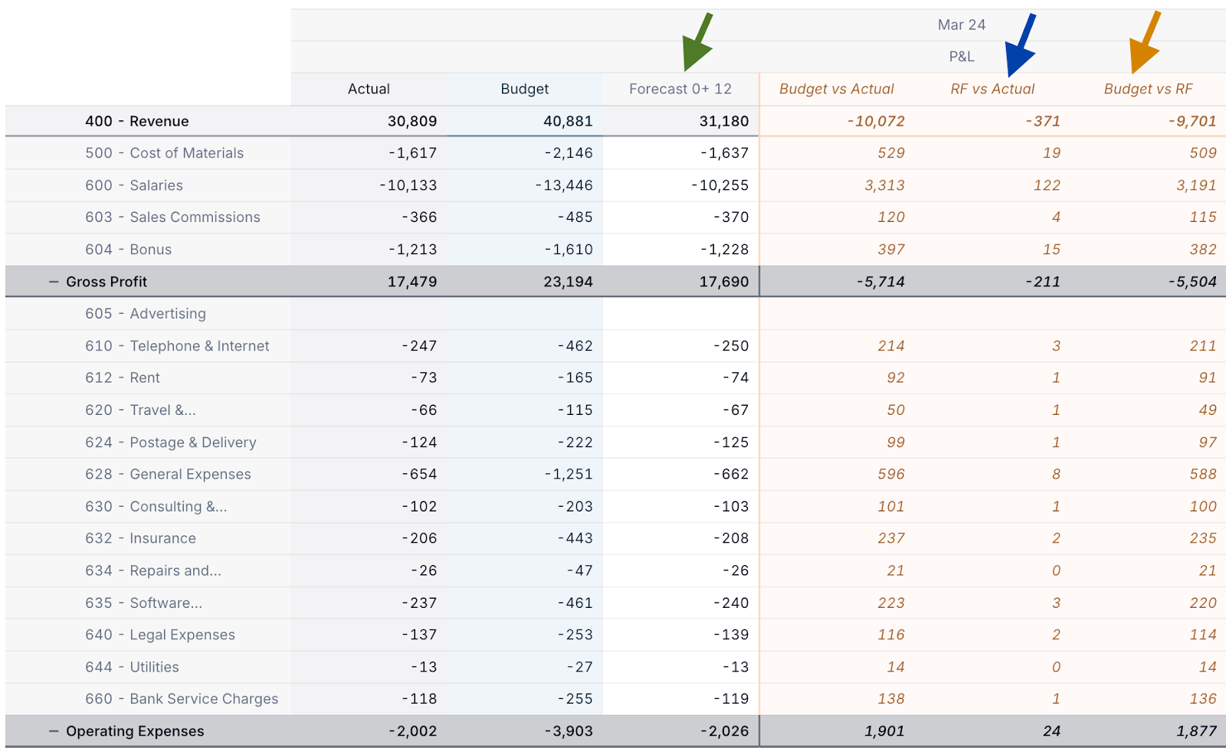Image resolution: width=1226 pixels, height=748 pixels.
Task: Select the Gross Profit row label
Action: [x=107, y=282]
